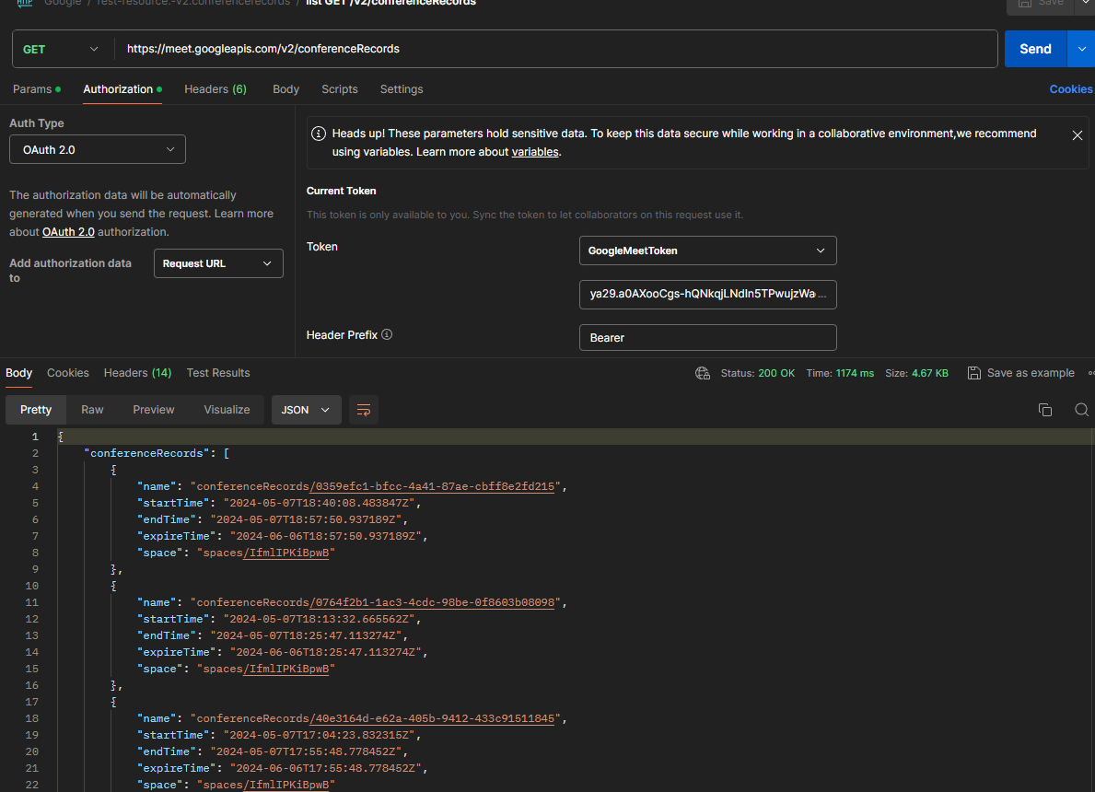
Task: Click the network globe icon beside Status
Action: point(703,373)
